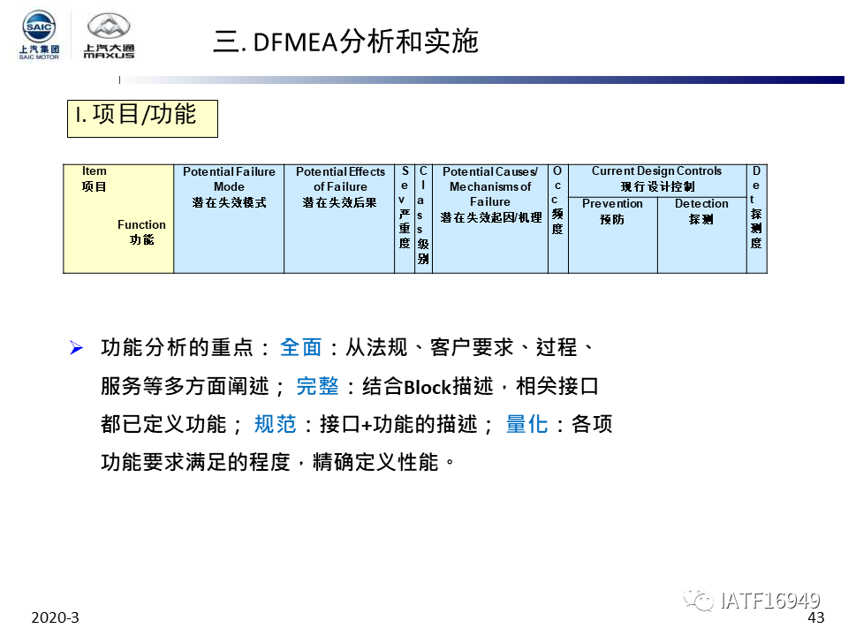Image resolution: width=848 pixels, height=636 pixels.
Task: Click the MAXUS brand logo
Action: coord(109,35)
